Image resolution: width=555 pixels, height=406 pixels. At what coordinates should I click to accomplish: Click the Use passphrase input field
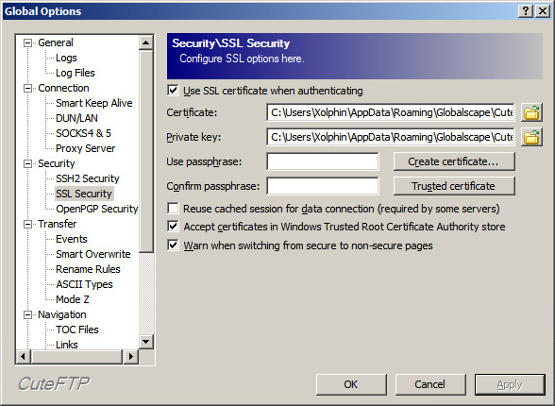point(323,161)
